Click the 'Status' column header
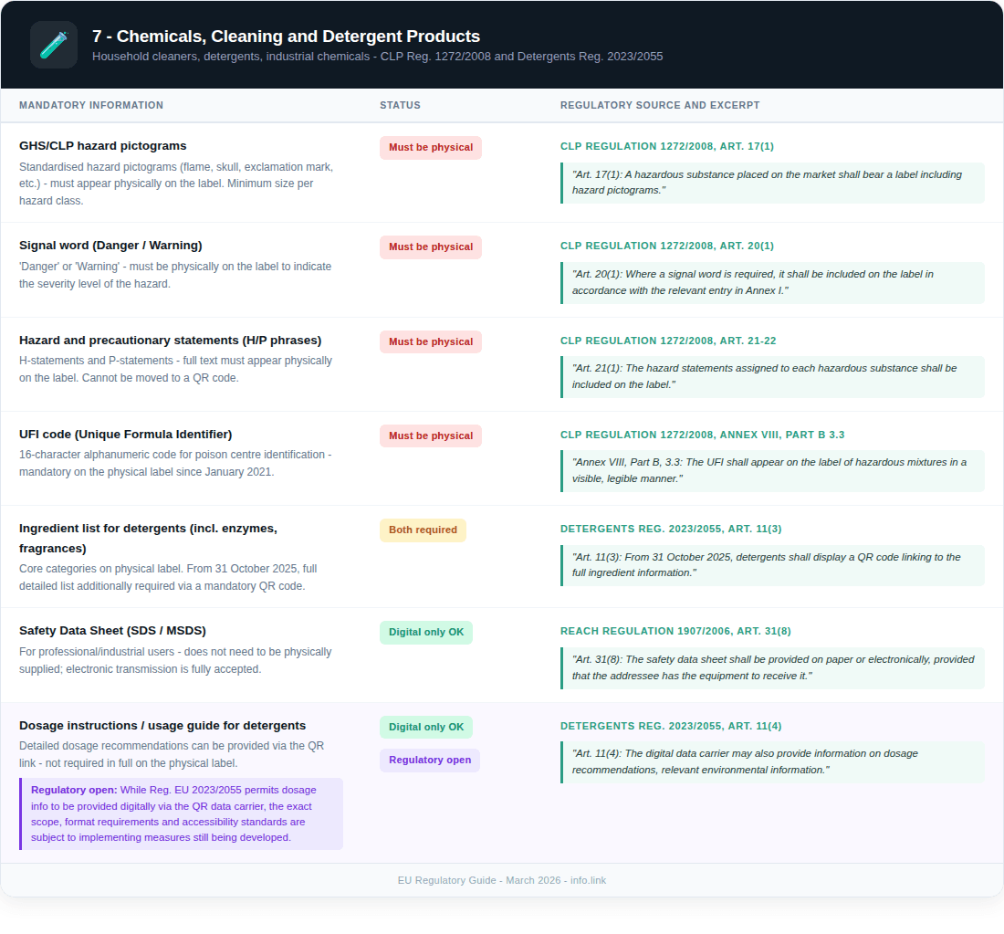This screenshot has width=1004, height=934. point(400,105)
